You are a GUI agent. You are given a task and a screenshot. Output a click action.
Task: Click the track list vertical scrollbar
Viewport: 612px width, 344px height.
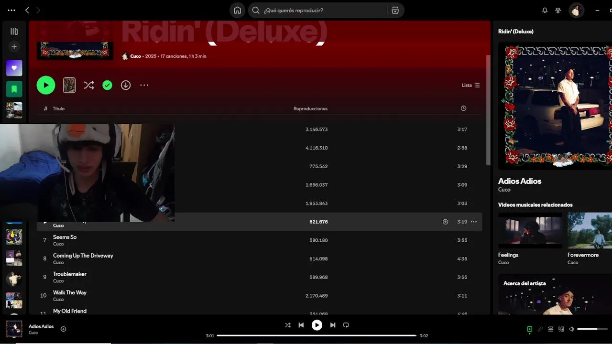pos(488,110)
